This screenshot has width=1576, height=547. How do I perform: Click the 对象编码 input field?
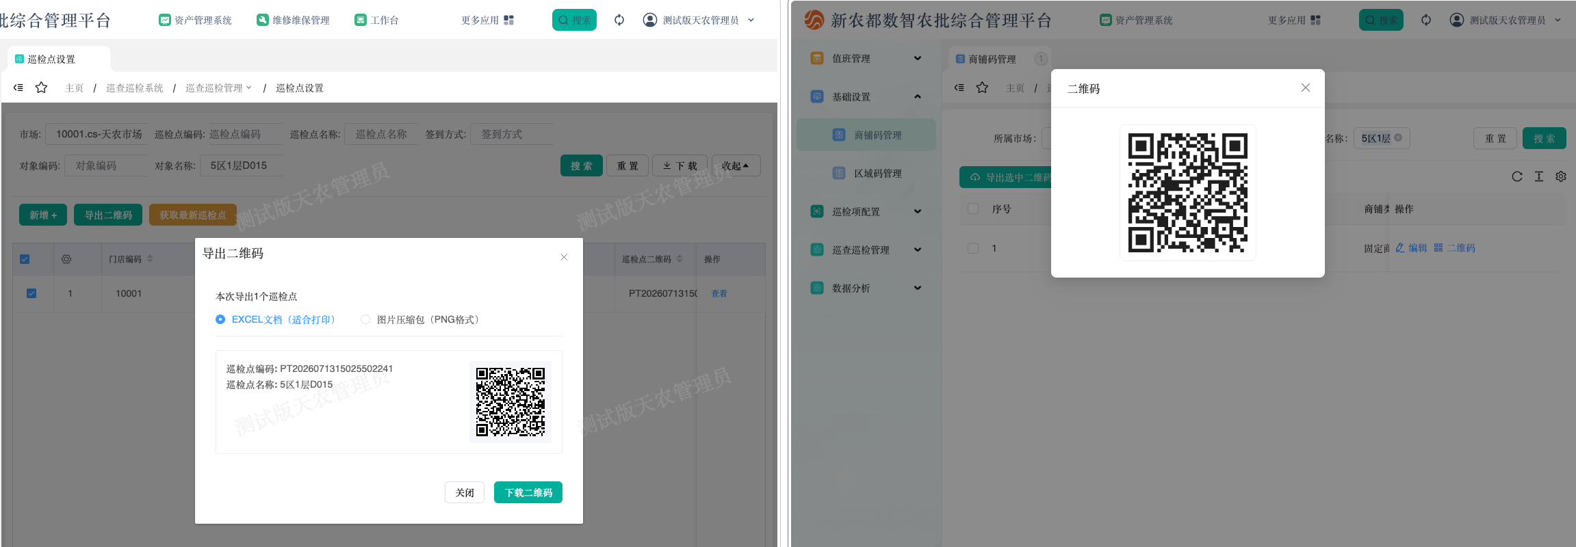(x=106, y=165)
